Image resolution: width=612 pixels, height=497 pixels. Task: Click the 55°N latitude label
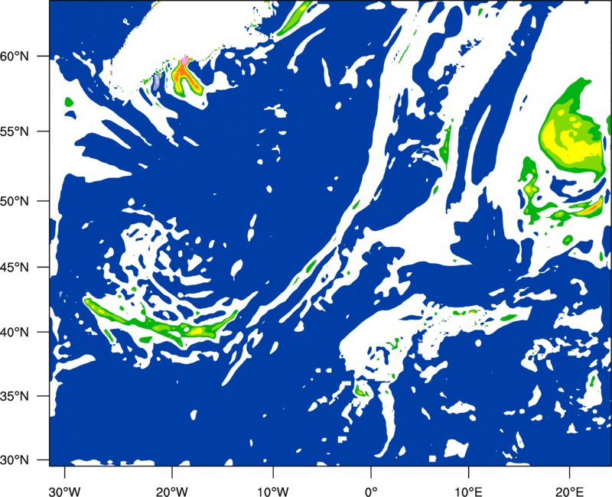pos(15,132)
